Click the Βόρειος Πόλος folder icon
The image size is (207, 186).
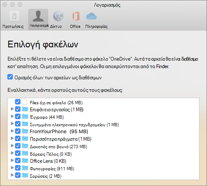25,153
